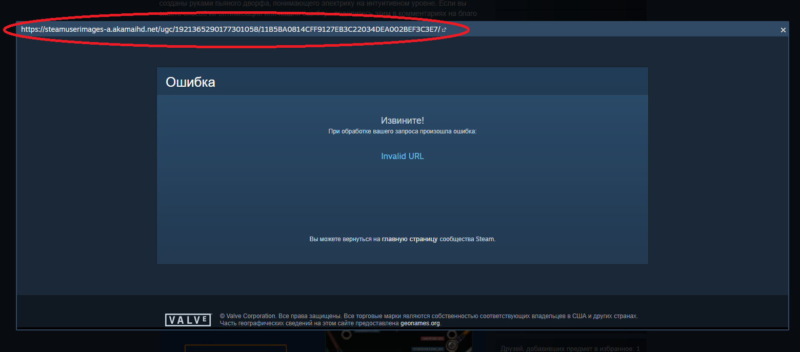The width and height of the screenshot is (800, 352).
Task: Click the orange-outlined box behind the overlay
Action: [235, 348]
